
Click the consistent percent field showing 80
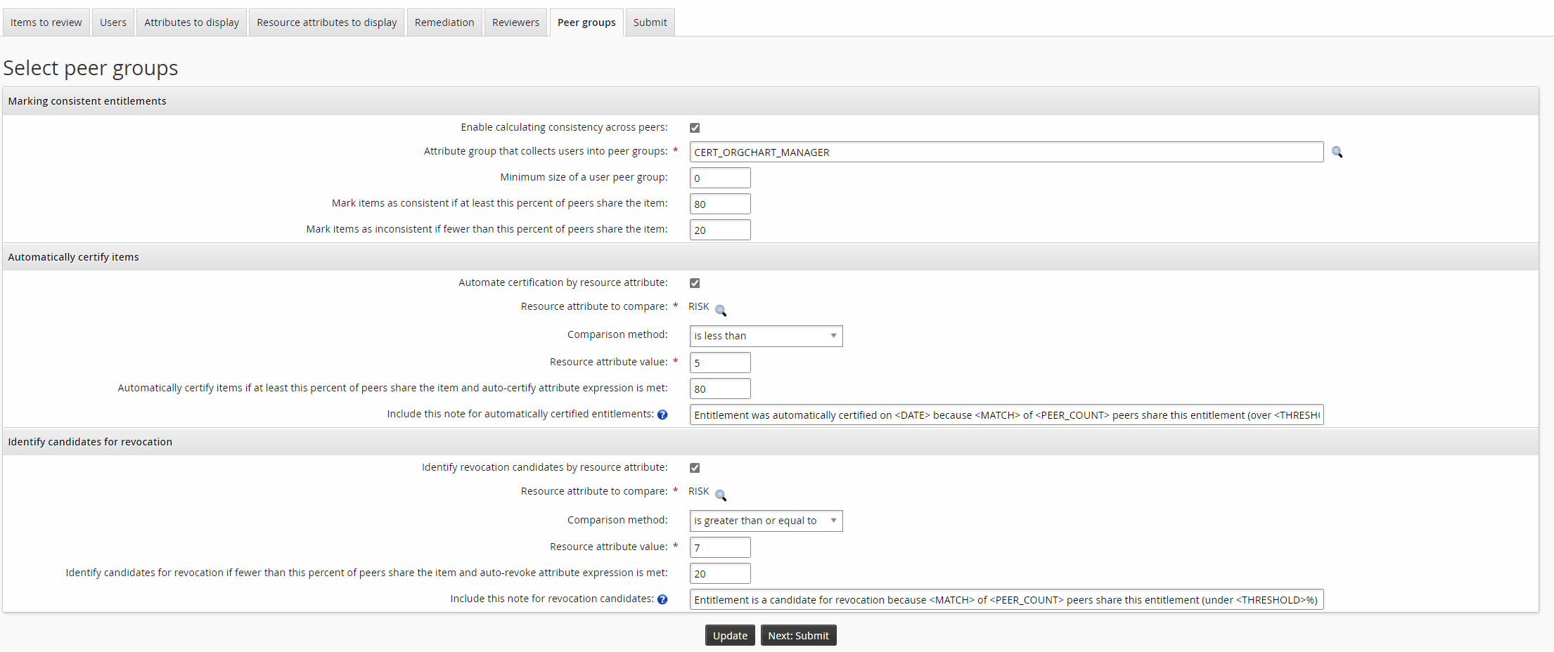719,204
